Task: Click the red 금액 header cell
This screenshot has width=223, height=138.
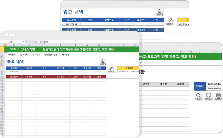Action: click(x=99, y=77)
